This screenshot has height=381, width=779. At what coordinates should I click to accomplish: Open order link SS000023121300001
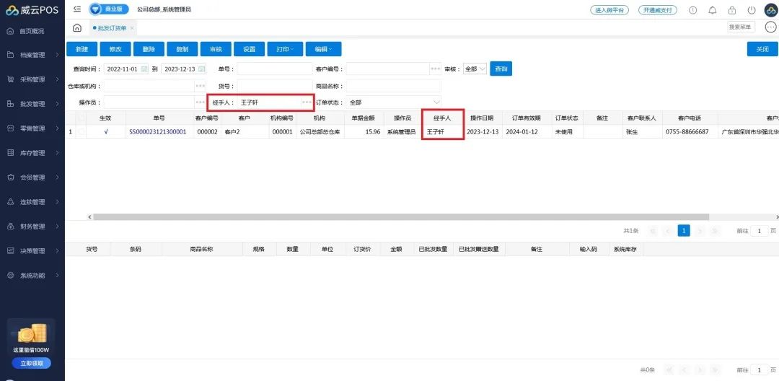point(158,132)
